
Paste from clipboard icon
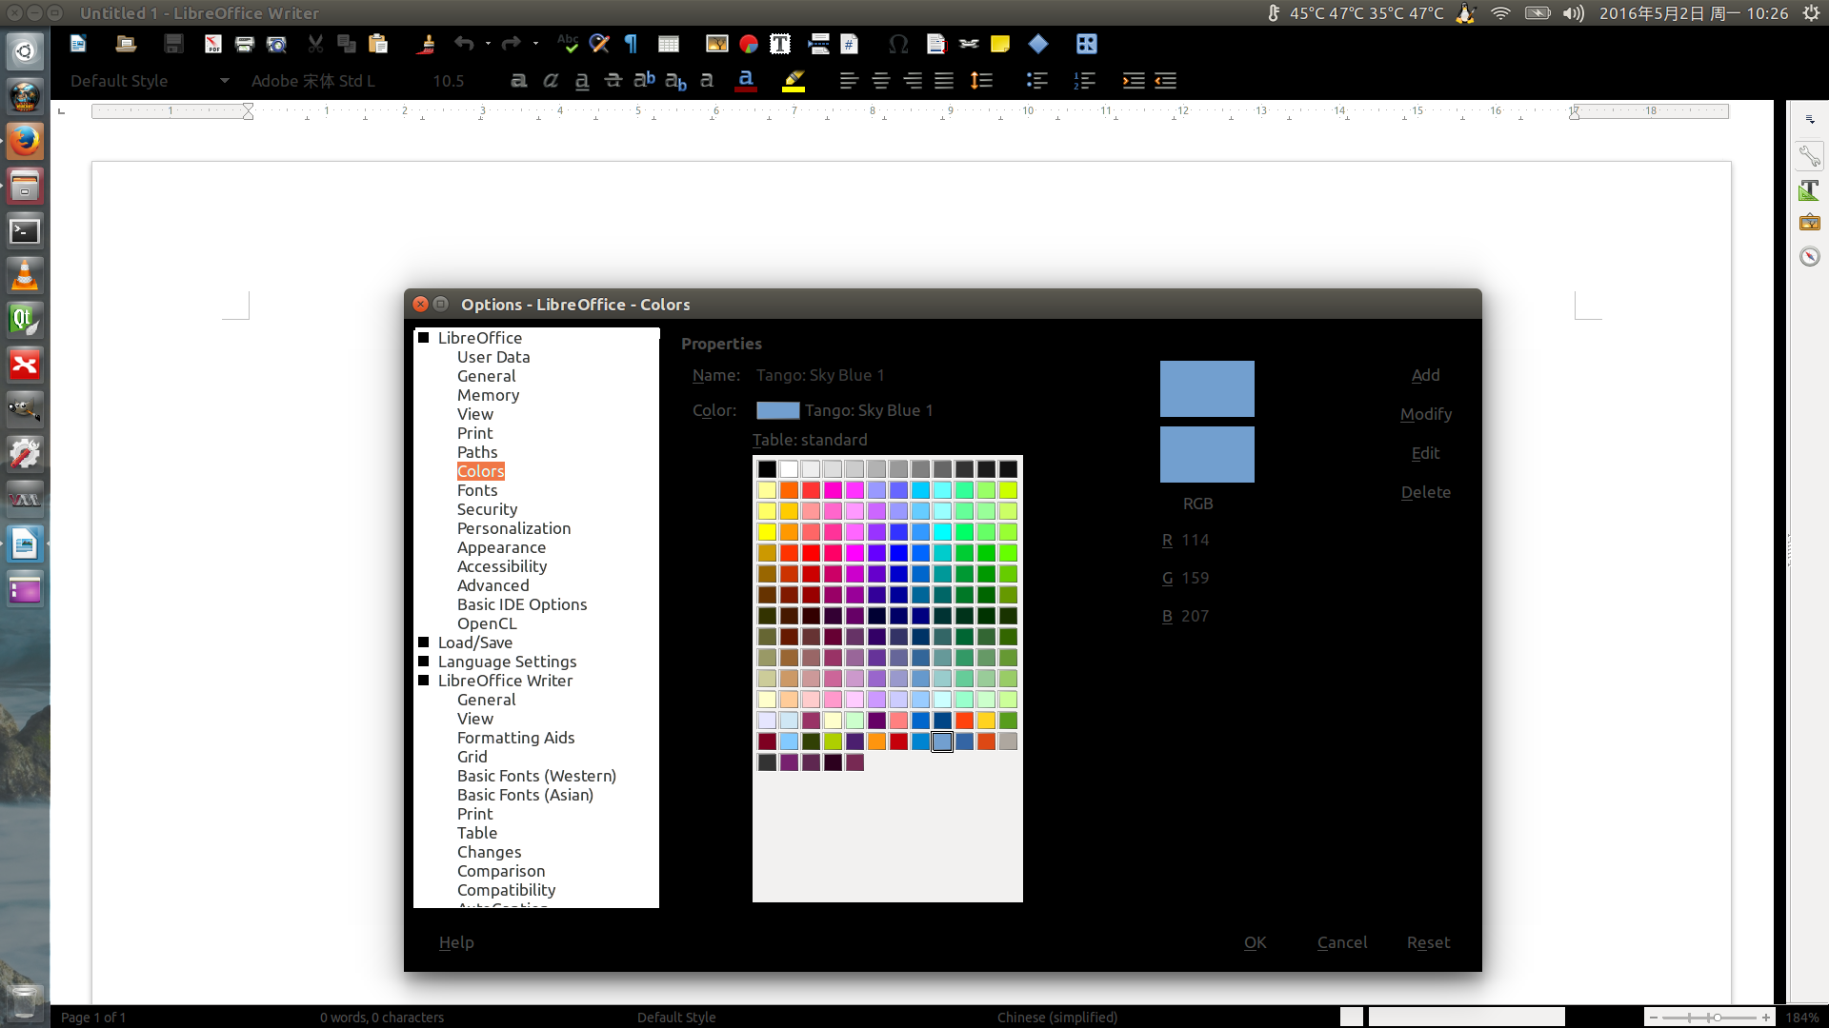tap(378, 44)
